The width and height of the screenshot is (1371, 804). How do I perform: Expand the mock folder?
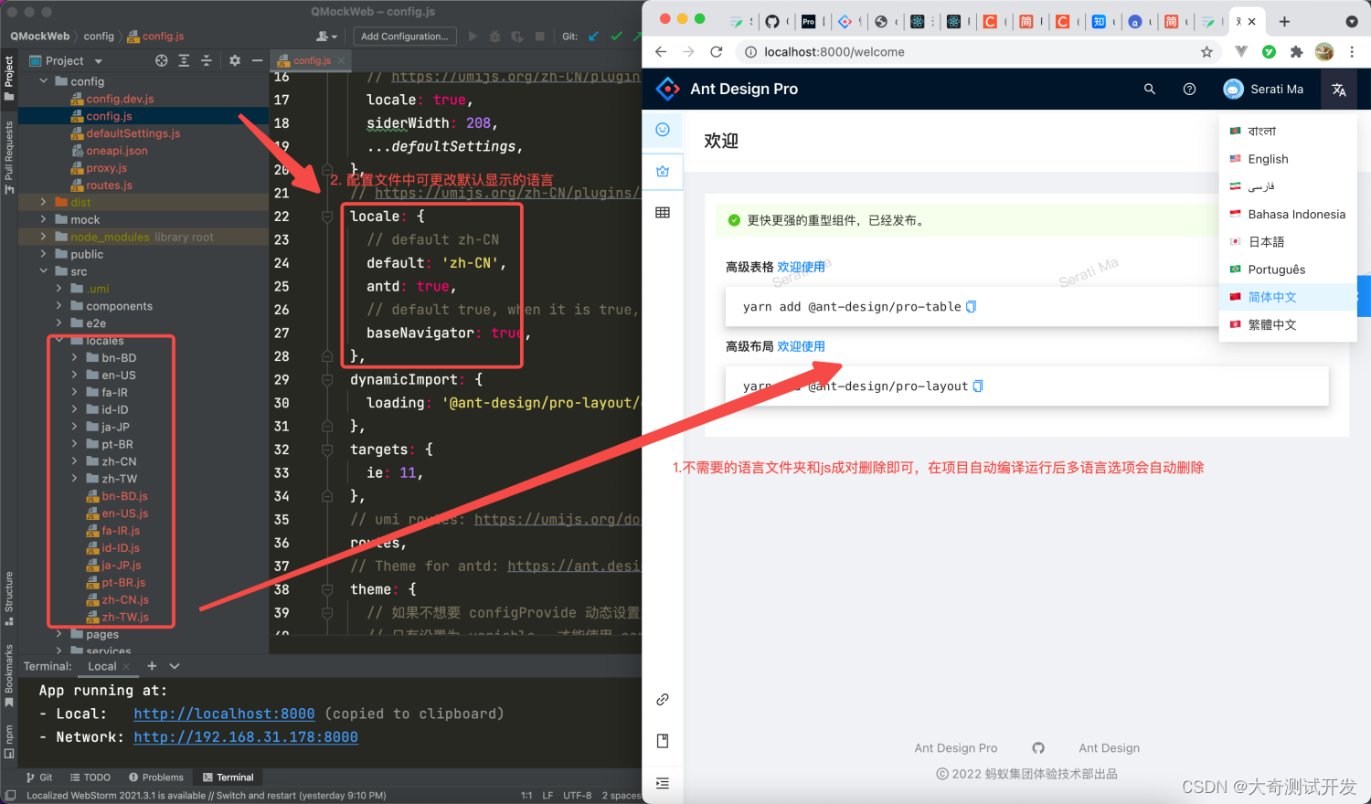coord(44,219)
